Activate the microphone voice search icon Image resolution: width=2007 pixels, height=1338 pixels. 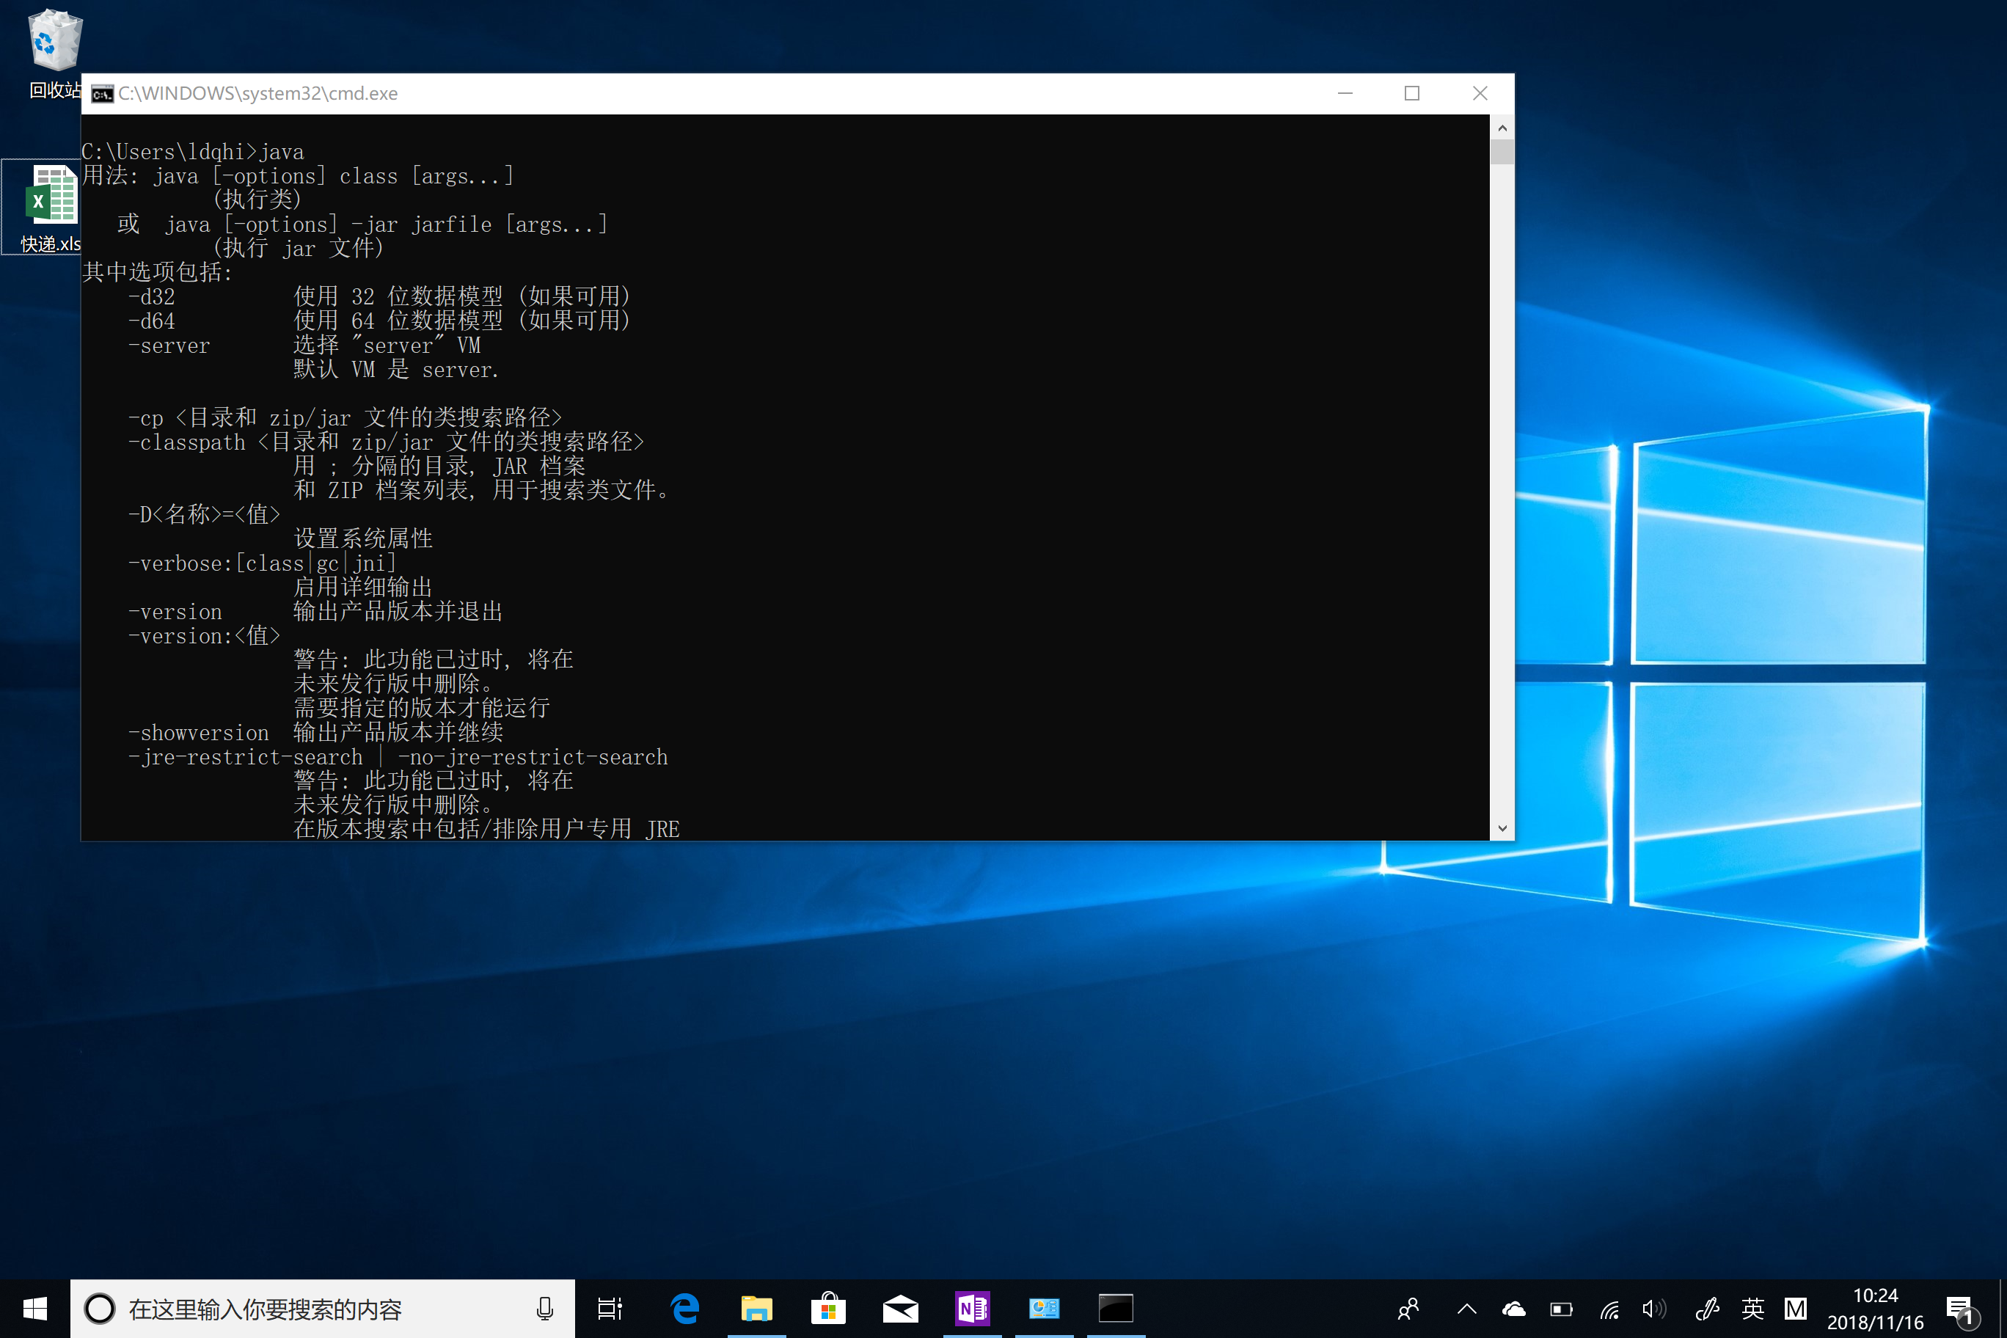click(x=544, y=1308)
